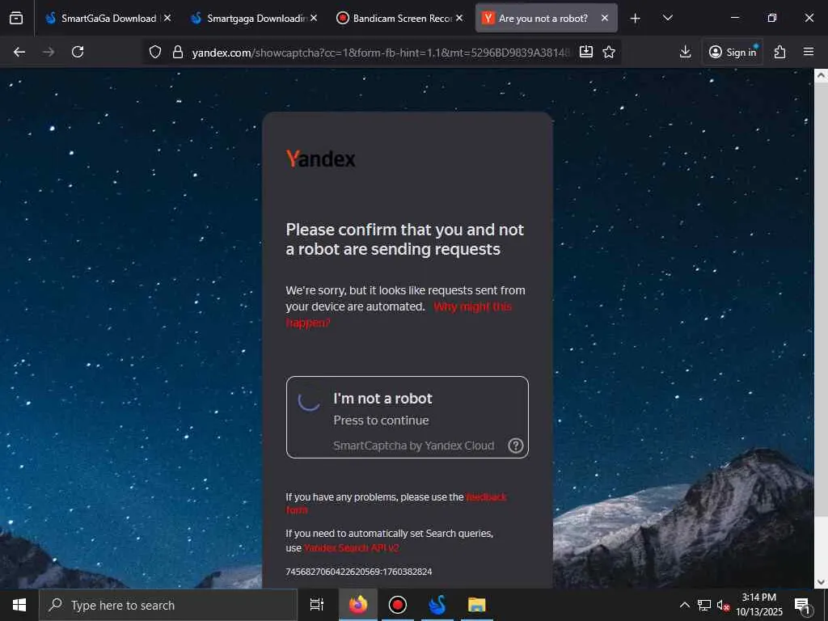Click the scrollbar up arrow
828x621 pixels.
click(x=821, y=75)
